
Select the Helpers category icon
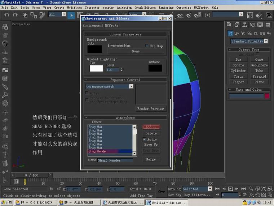pyautogui.click(x=256, y=33)
